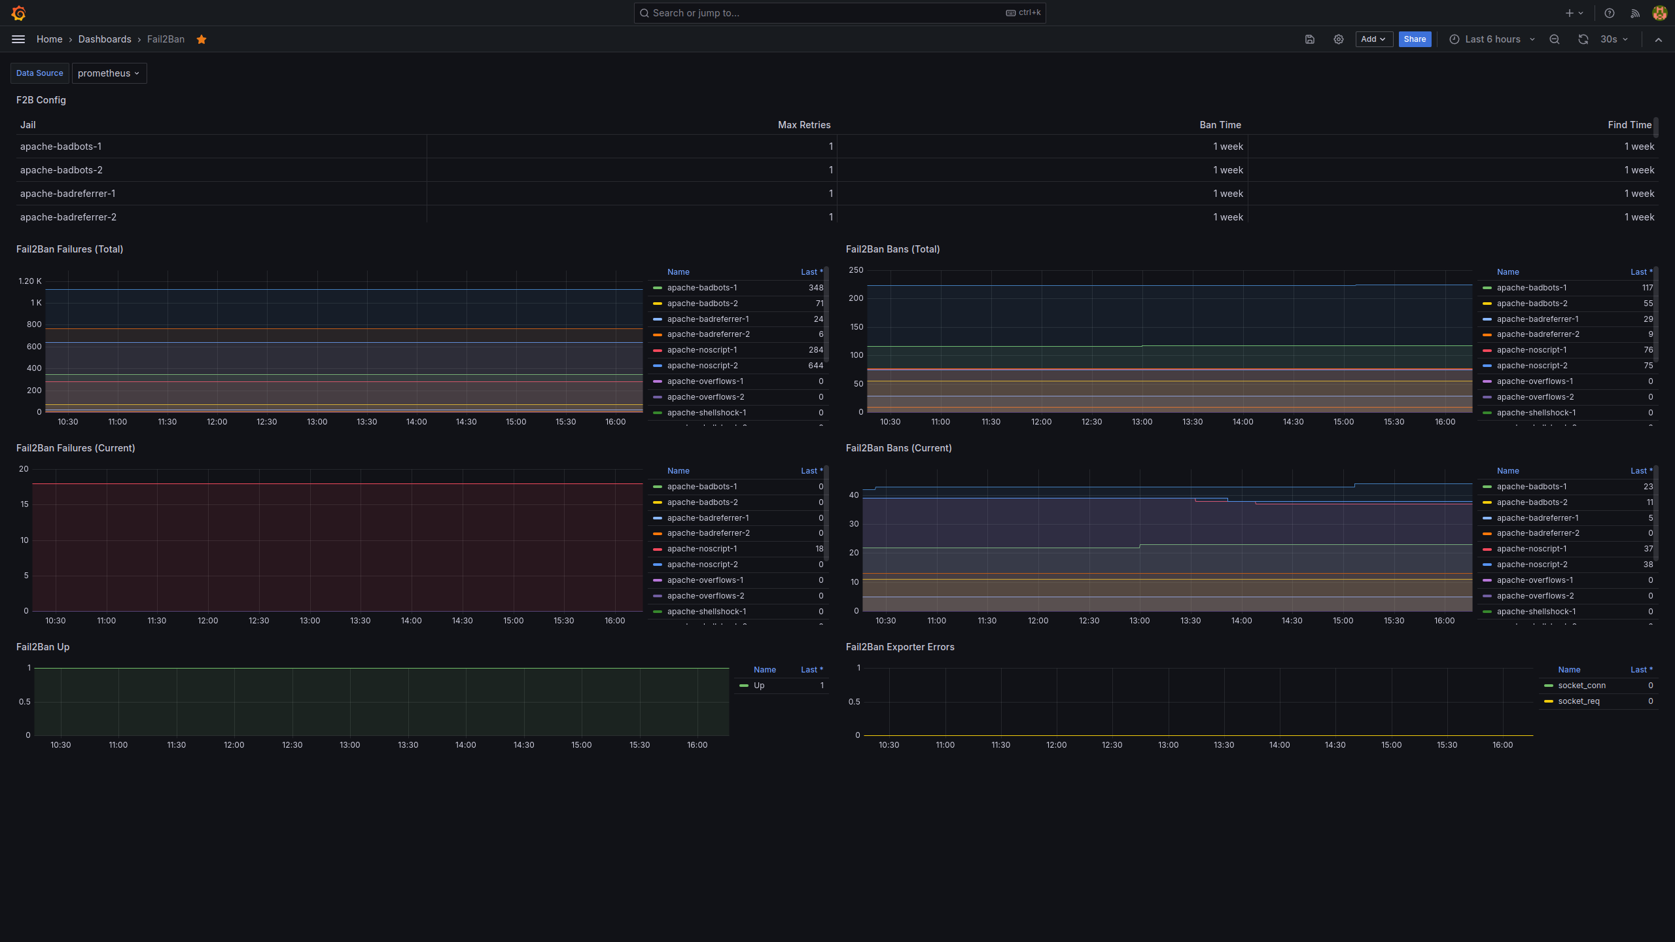The image size is (1675, 942).
Task: Open the plus new-item menu
Action: pyautogui.click(x=1574, y=13)
